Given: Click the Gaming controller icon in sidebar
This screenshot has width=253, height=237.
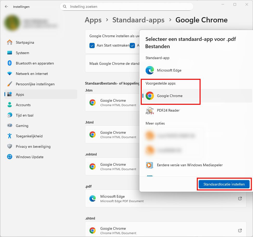Looking at the screenshot, I should [9, 126].
